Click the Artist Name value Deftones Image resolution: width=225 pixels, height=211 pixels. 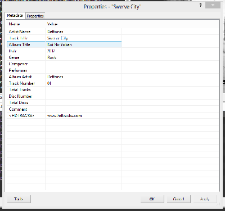[x=55, y=32]
